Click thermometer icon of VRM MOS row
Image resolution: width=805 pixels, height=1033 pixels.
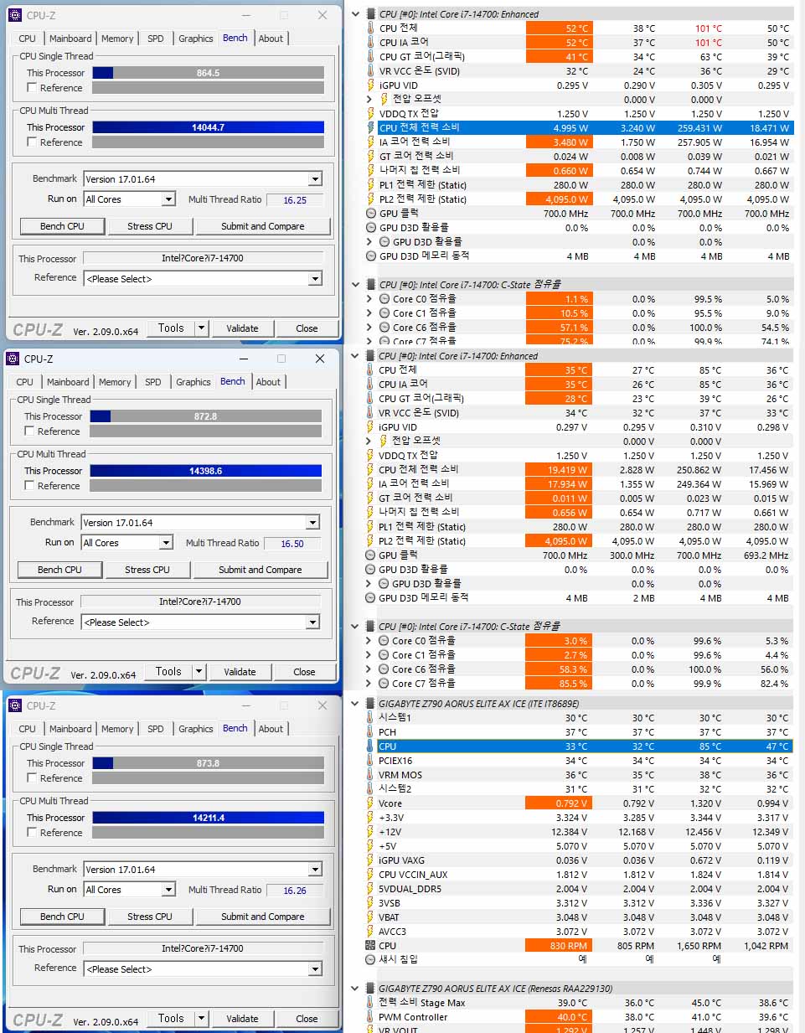tap(370, 775)
